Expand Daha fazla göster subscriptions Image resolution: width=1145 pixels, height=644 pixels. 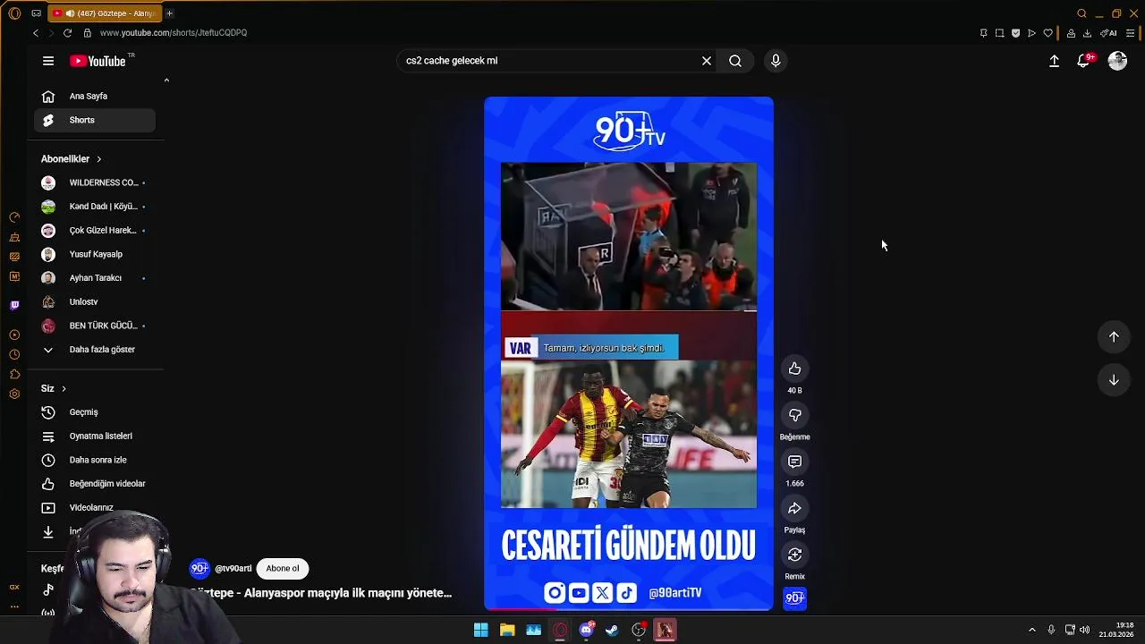(x=95, y=350)
